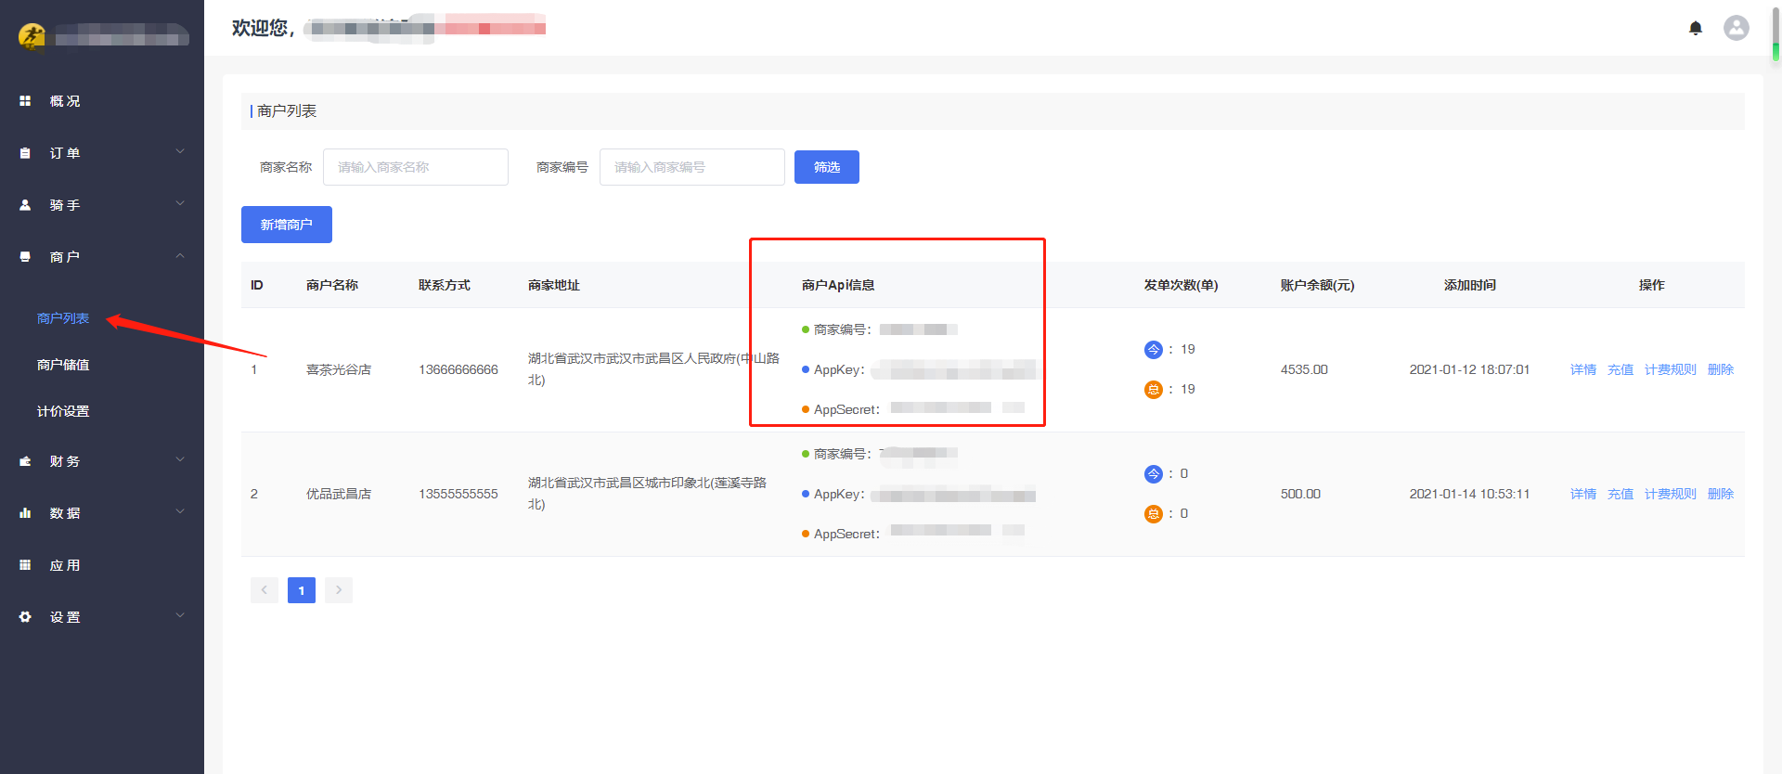Click the page vertical scrollbar

tap(1776, 33)
